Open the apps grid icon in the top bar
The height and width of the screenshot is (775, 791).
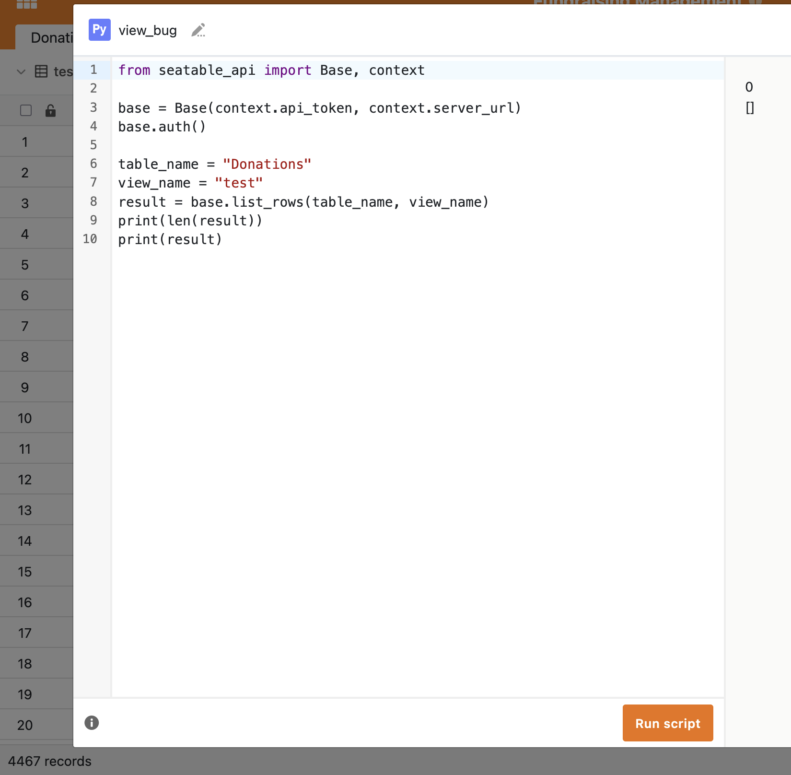pos(27,4)
